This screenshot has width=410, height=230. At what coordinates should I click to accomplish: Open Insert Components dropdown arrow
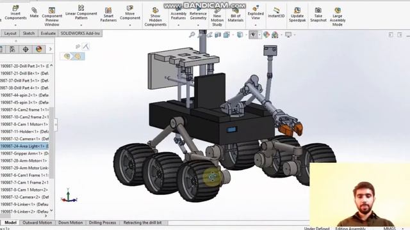(15, 25)
